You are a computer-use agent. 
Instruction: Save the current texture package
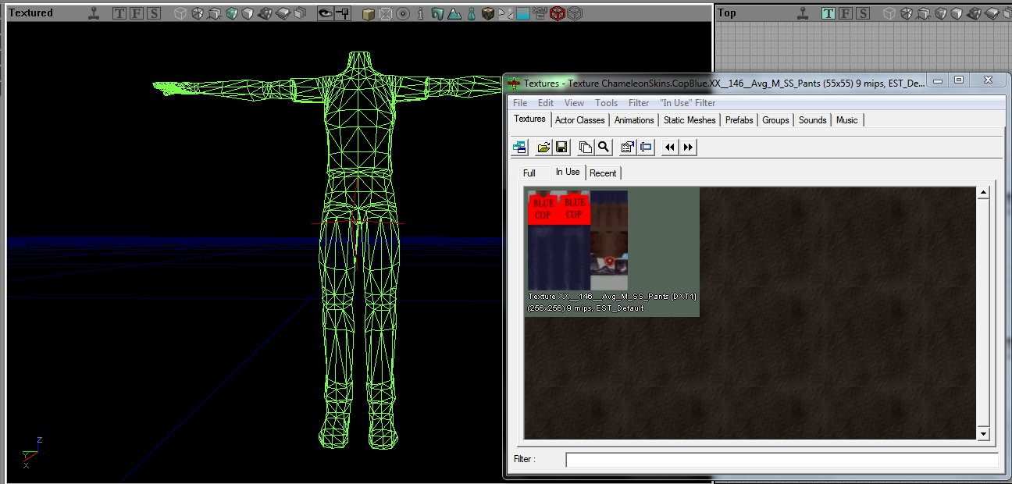pyautogui.click(x=561, y=147)
